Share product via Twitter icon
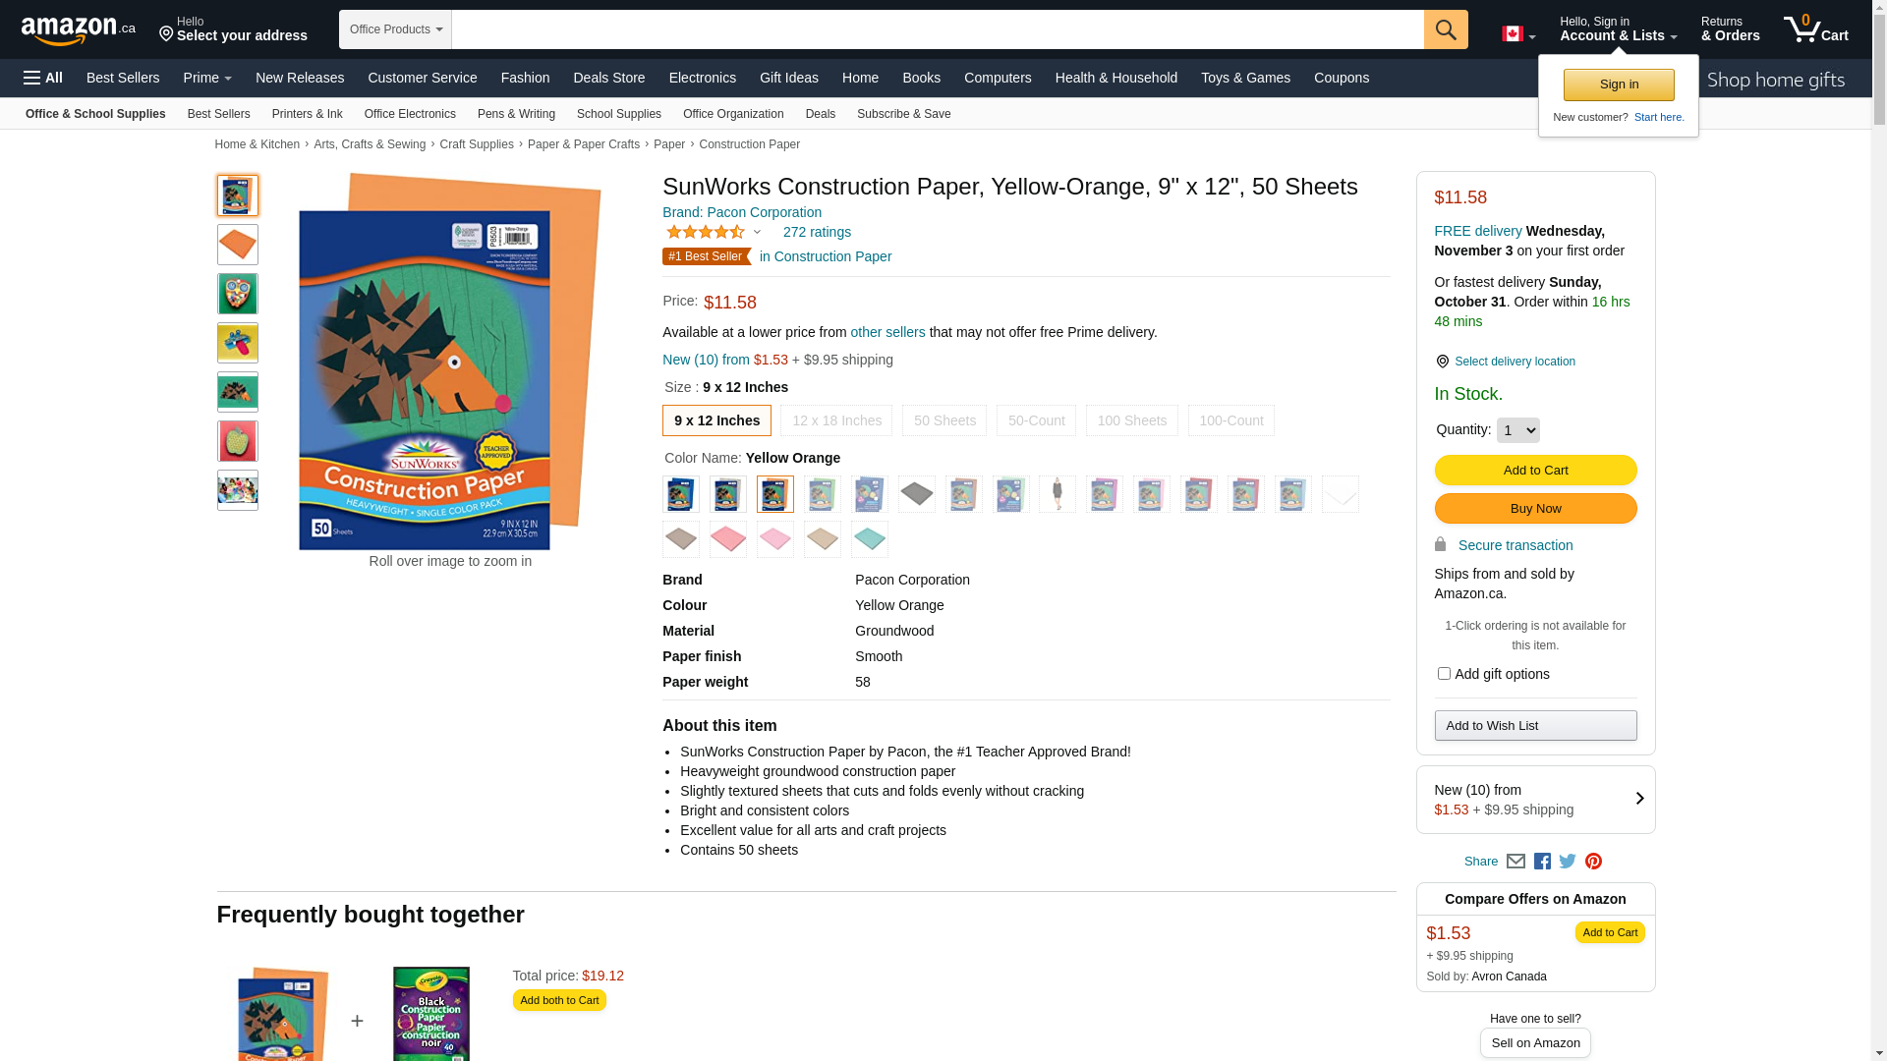This screenshot has width=1887, height=1061. (x=1568, y=862)
